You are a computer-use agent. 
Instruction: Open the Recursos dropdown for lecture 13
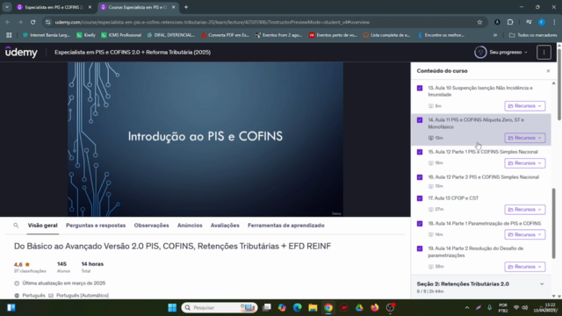(525, 106)
